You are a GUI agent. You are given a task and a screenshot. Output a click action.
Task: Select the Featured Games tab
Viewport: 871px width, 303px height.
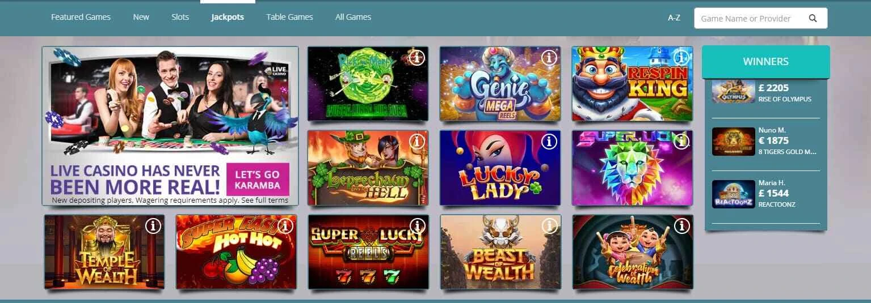pos(81,17)
